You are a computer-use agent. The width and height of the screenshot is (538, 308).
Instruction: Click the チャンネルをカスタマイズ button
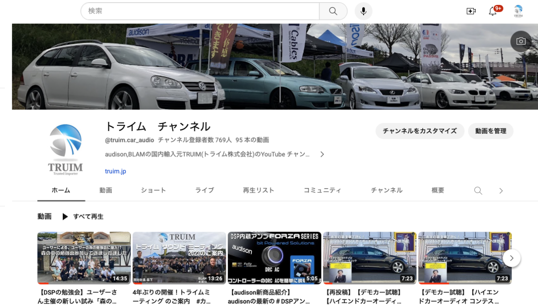pos(420,131)
